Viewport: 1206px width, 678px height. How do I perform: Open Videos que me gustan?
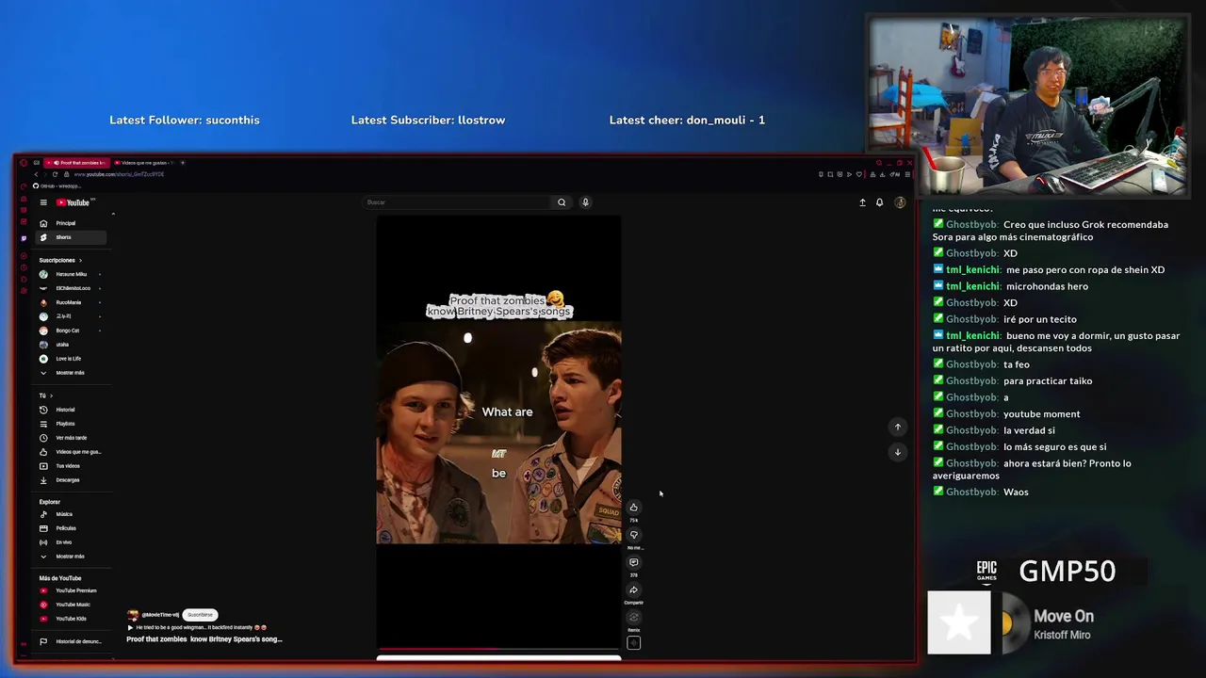coord(71,452)
